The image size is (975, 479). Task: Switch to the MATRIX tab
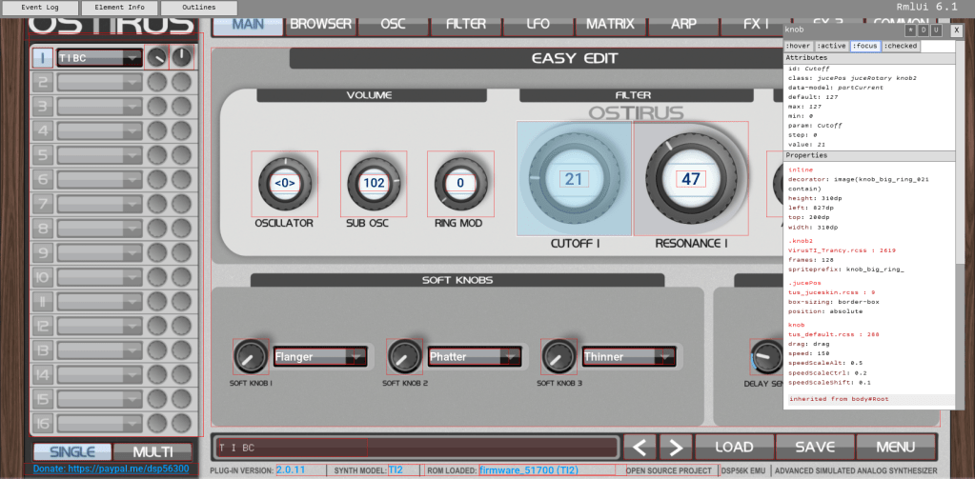(610, 24)
